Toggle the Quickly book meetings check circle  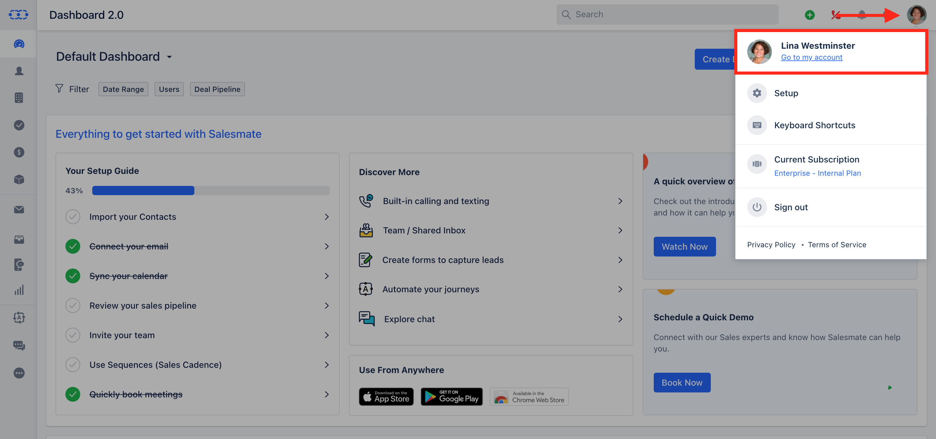(73, 394)
